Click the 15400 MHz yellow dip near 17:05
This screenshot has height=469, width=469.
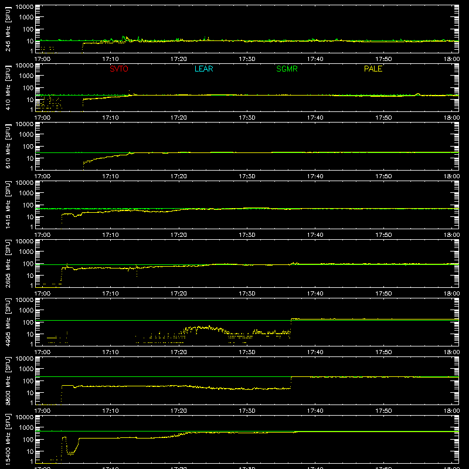click(71, 452)
